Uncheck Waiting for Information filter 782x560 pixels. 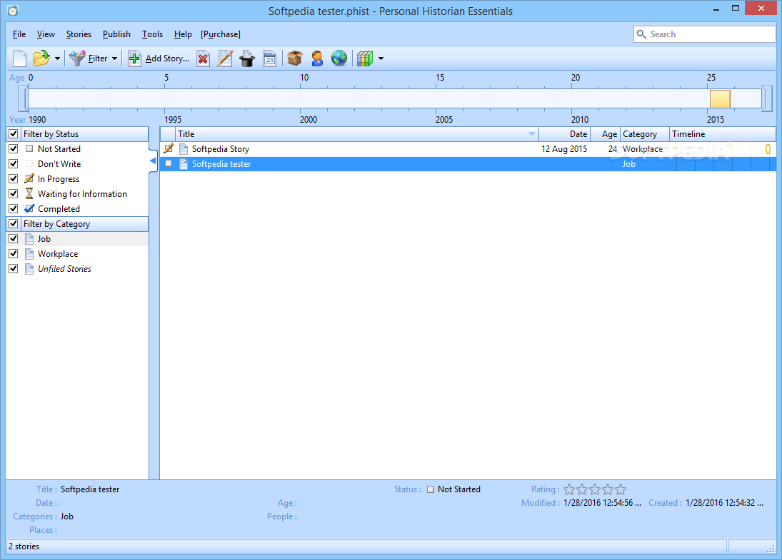[x=14, y=194]
